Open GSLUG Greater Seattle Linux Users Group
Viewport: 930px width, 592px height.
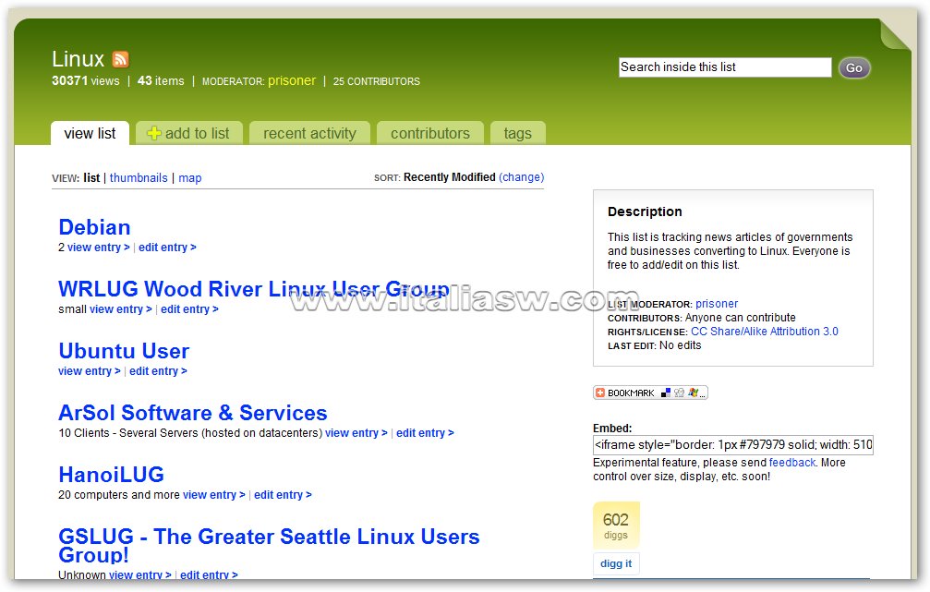[269, 545]
